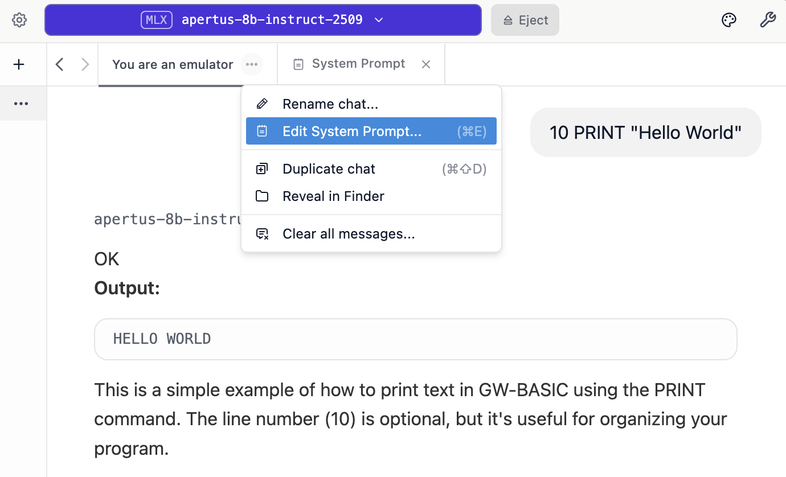Open the appearance palette icon
The width and height of the screenshot is (786, 477).
pos(729,20)
